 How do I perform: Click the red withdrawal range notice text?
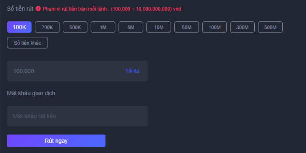pos(112,9)
